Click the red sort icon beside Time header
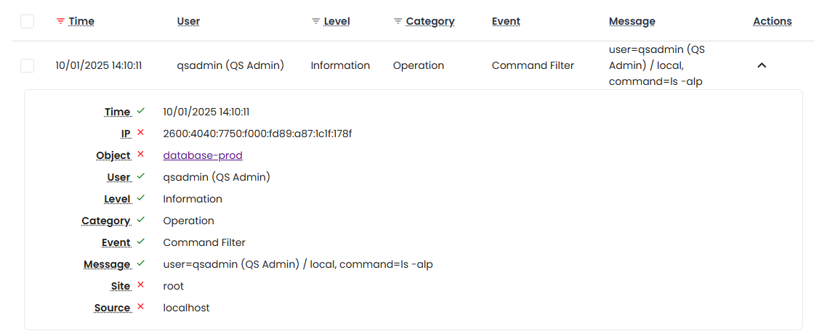This screenshot has width=827, height=336. pos(60,22)
